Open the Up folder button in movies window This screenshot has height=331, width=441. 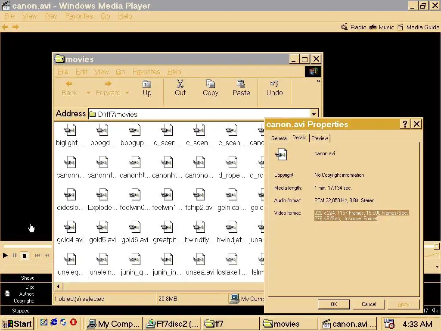tap(147, 88)
